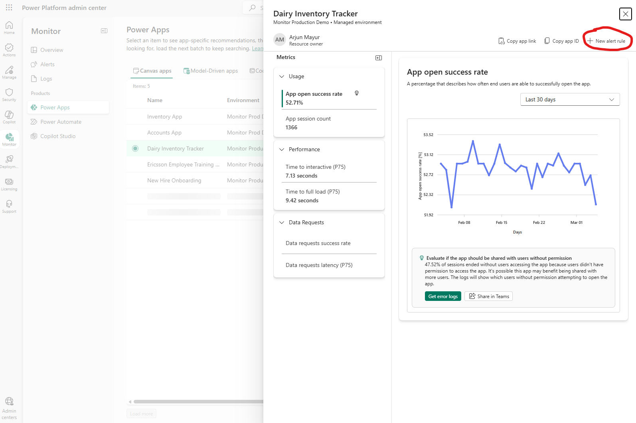
Task: Click the New Hire Onboarding row
Action: coord(195,180)
